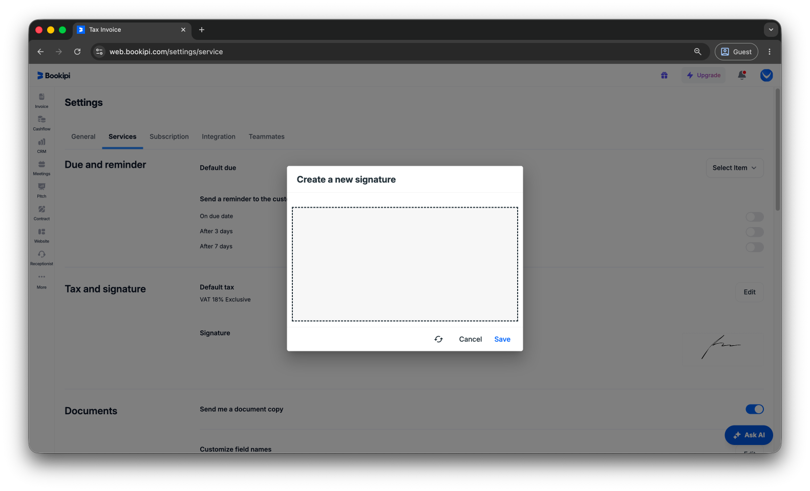The image size is (810, 491).
Task: Click the Create a new signature heading
Action: pos(346,180)
